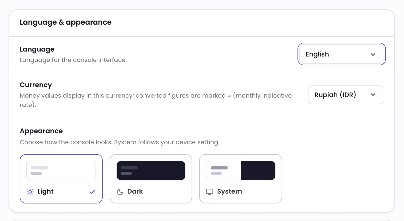Open the Language dropdown showing English
This screenshot has height=221, width=404.
coord(341,54)
